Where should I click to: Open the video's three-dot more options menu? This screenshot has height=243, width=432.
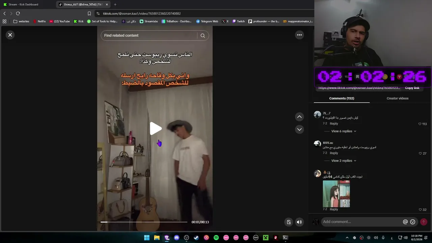click(x=299, y=35)
